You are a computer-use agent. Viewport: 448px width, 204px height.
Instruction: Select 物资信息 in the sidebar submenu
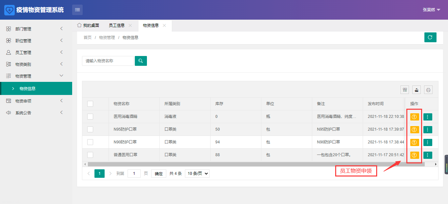coord(36,88)
